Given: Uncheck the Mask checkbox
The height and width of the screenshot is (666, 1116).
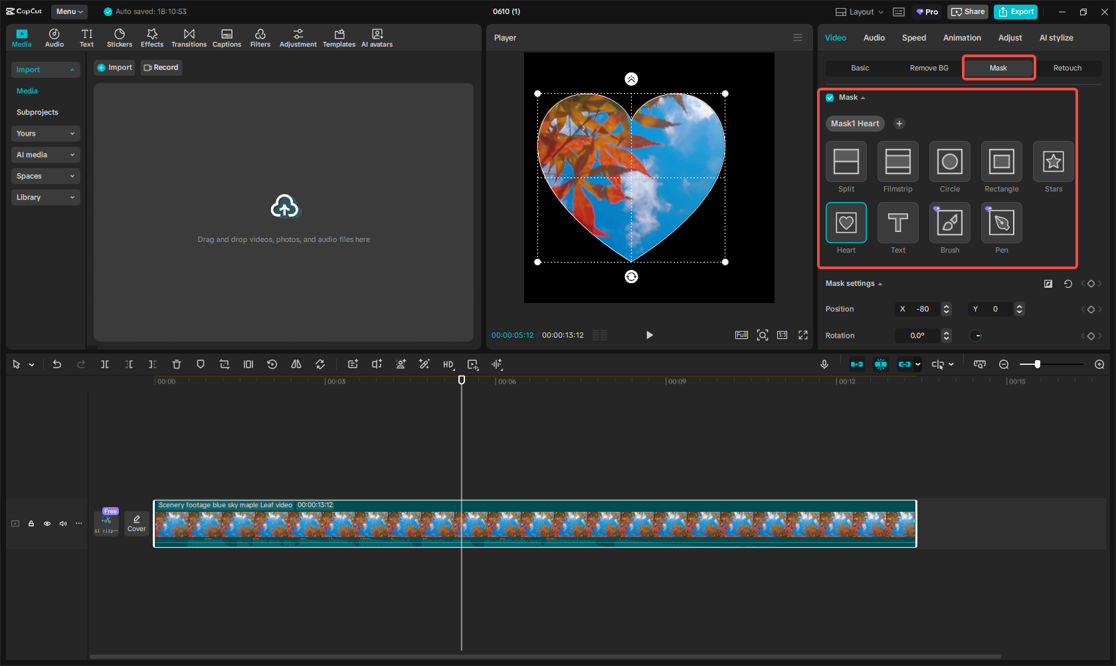Looking at the screenshot, I should click(830, 98).
